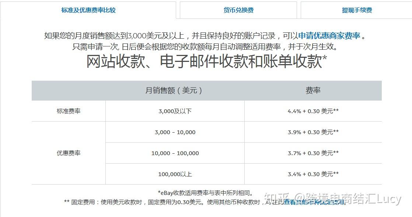Click the 优惠费率 row label
Screen dimensions: 412x217
tap(69, 153)
